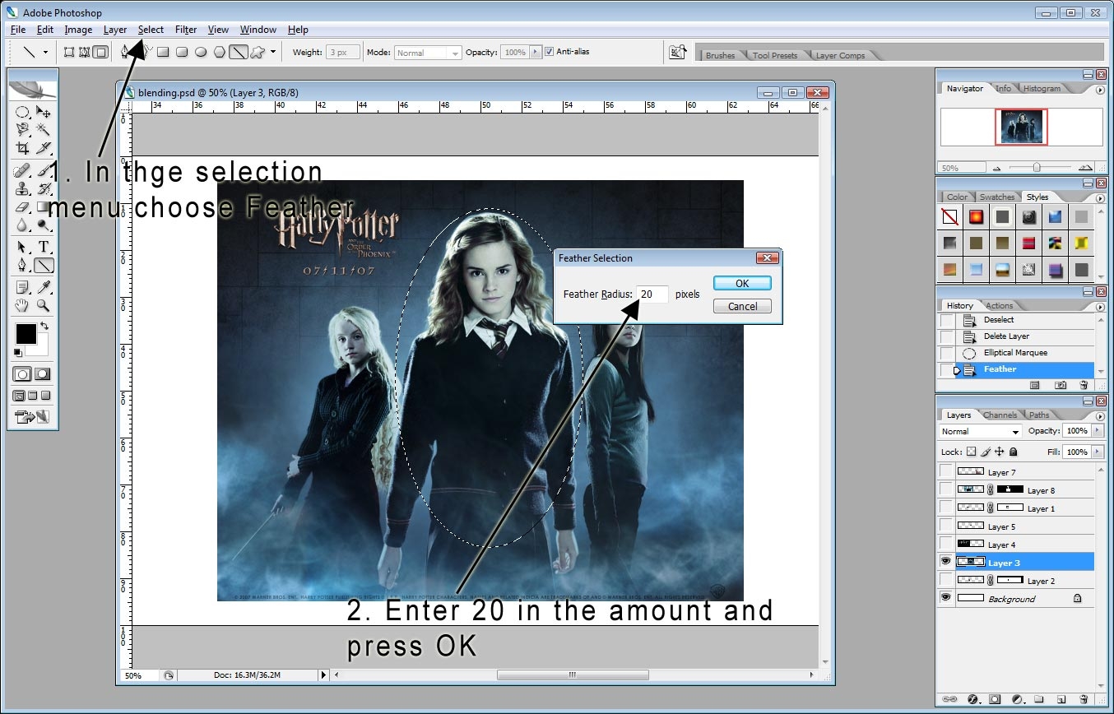Open the layer Opacity slider arrow
The height and width of the screenshot is (714, 1114).
pos(1098,431)
